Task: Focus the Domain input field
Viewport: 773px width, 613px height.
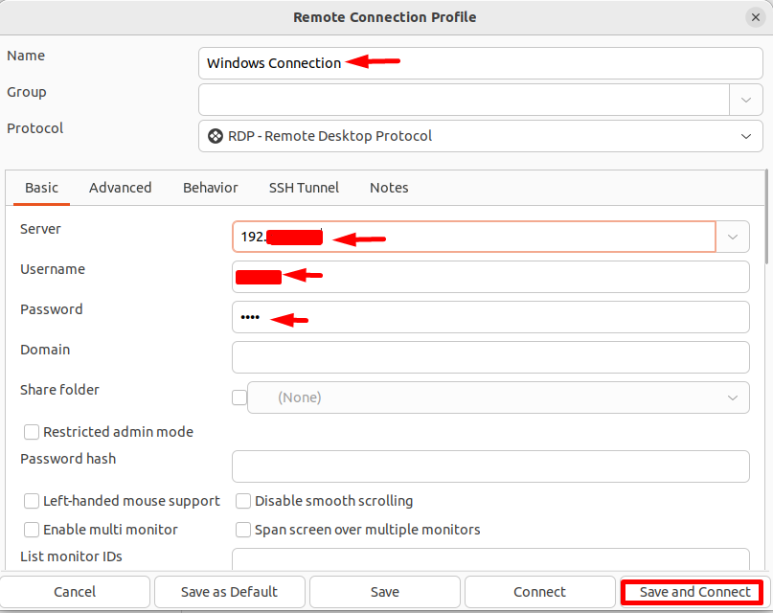Action: tap(490, 357)
